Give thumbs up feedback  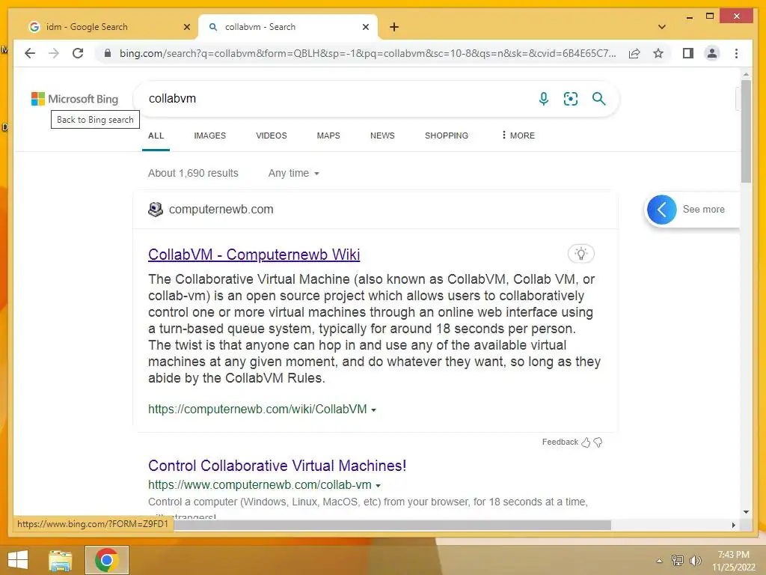click(586, 442)
